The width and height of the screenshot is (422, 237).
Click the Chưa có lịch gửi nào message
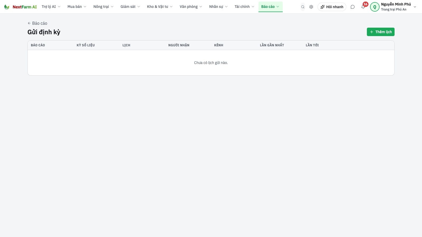coord(211,63)
